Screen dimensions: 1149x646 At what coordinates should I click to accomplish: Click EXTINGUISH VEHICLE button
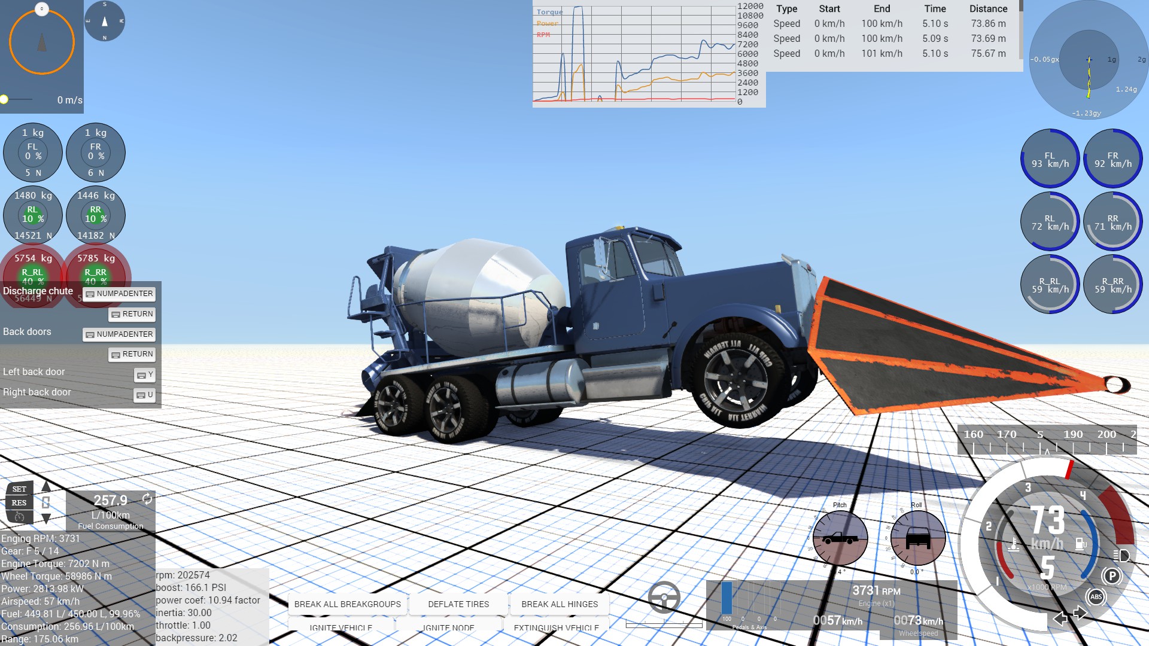click(556, 627)
